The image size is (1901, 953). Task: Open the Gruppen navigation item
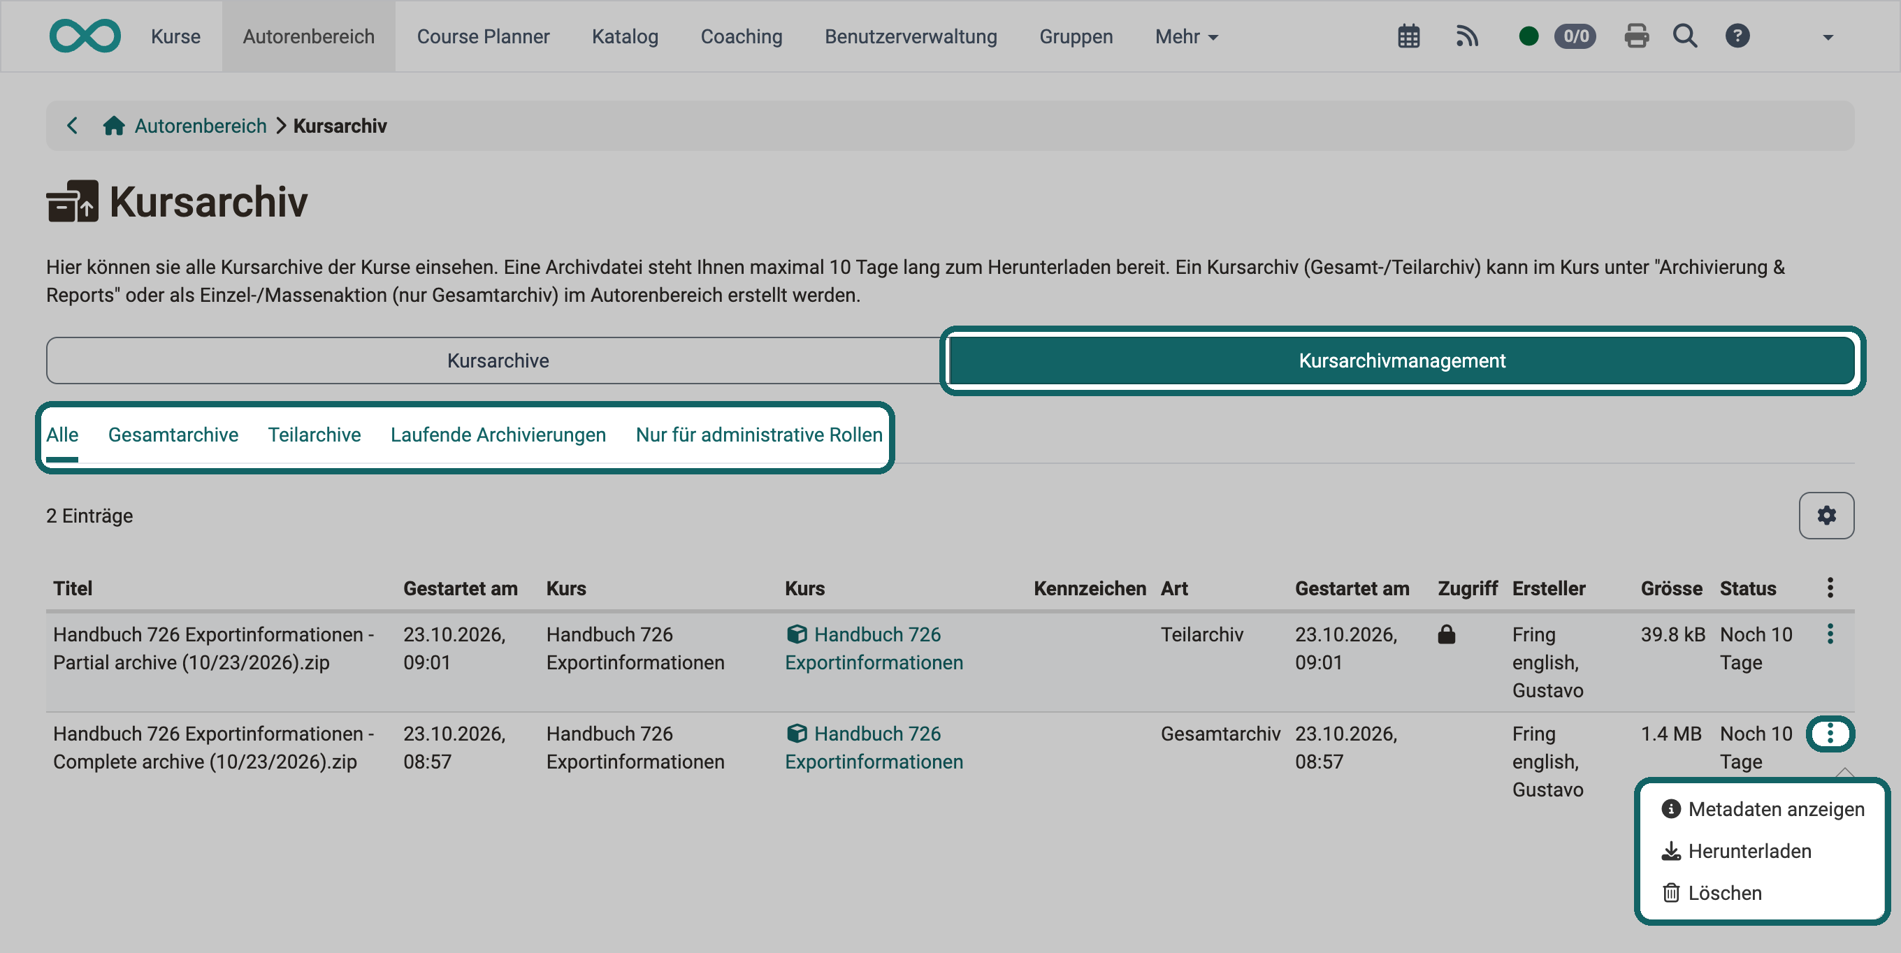click(x=1075, y=36)
